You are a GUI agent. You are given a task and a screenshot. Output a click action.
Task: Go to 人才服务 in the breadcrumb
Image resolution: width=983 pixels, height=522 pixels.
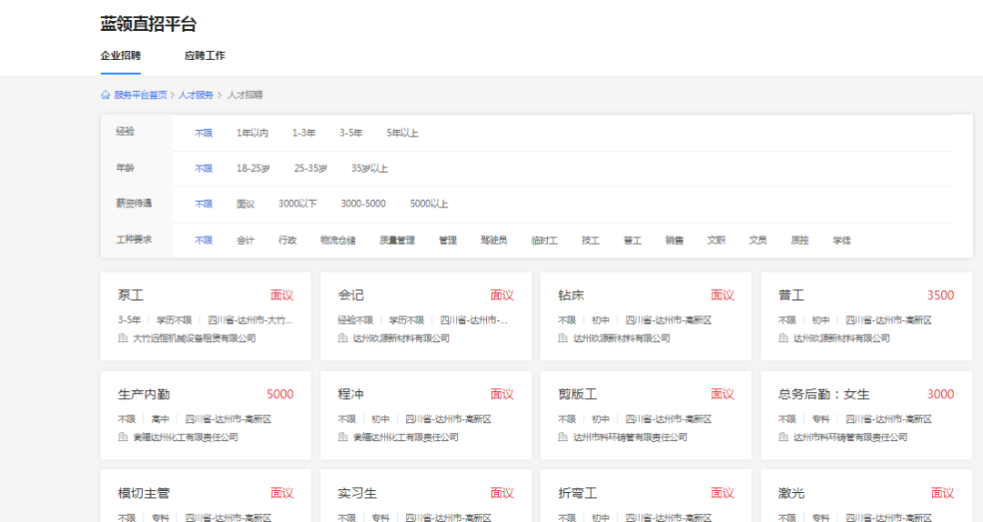[196, 95]
